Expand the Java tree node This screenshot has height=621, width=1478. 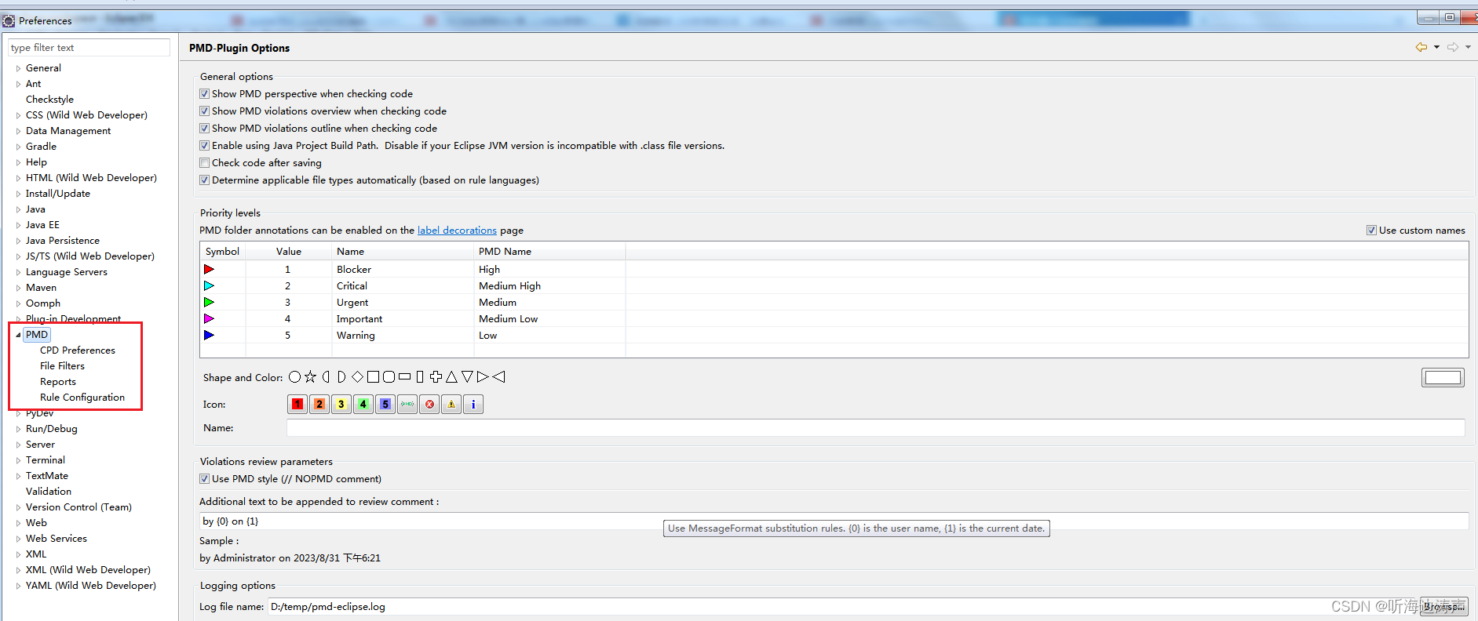coord(18,209)
